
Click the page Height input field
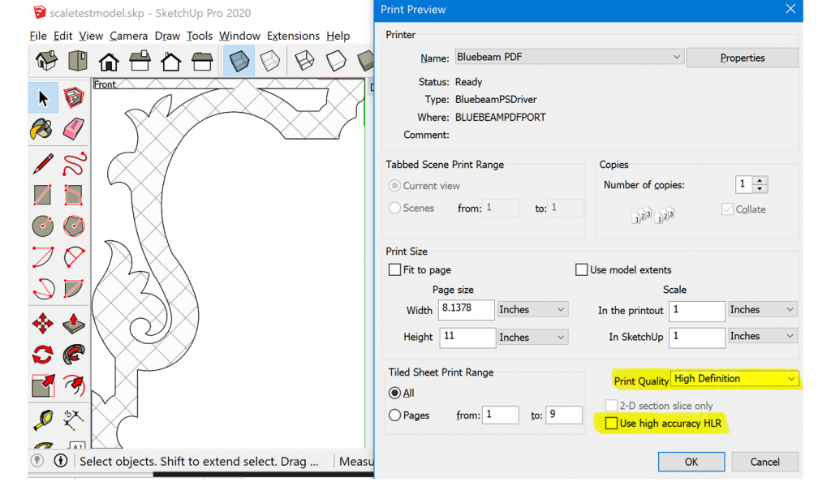pos(467,337)
